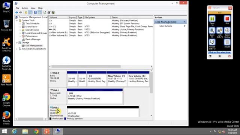Toggle the Show/Hide Action Pane button

pyautogui.click(x=40, y=12)
